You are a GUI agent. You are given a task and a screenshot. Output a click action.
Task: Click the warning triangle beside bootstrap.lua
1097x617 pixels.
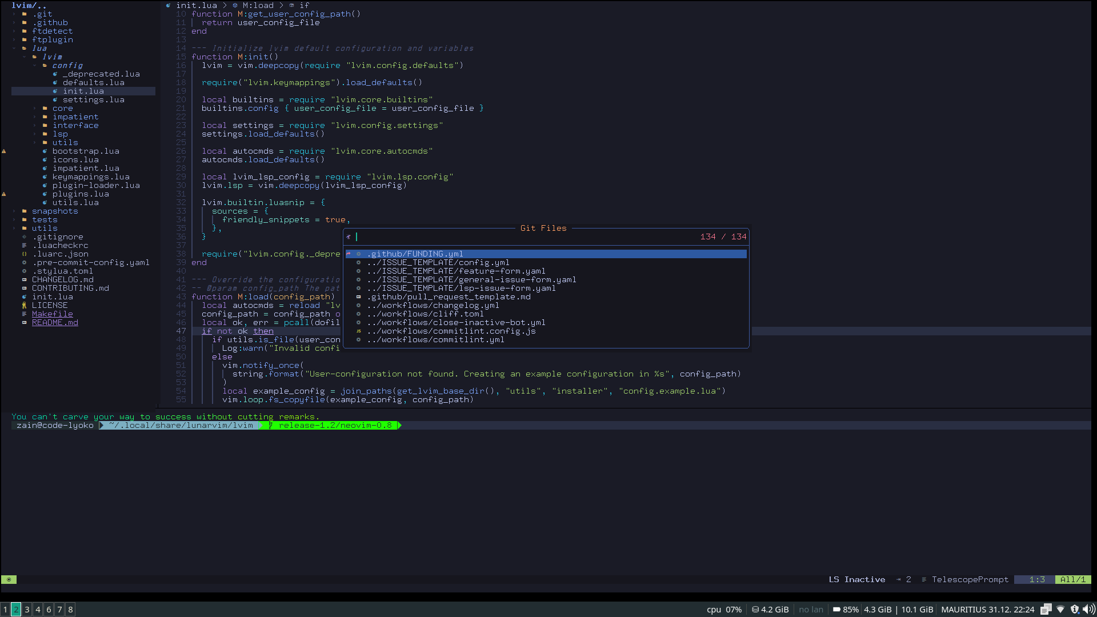4,151
